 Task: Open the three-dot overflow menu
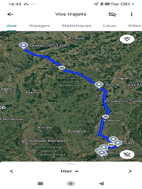point(131,14)
